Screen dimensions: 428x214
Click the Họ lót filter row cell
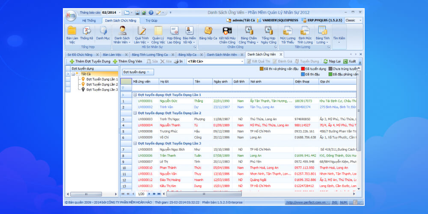coord(176,88)
